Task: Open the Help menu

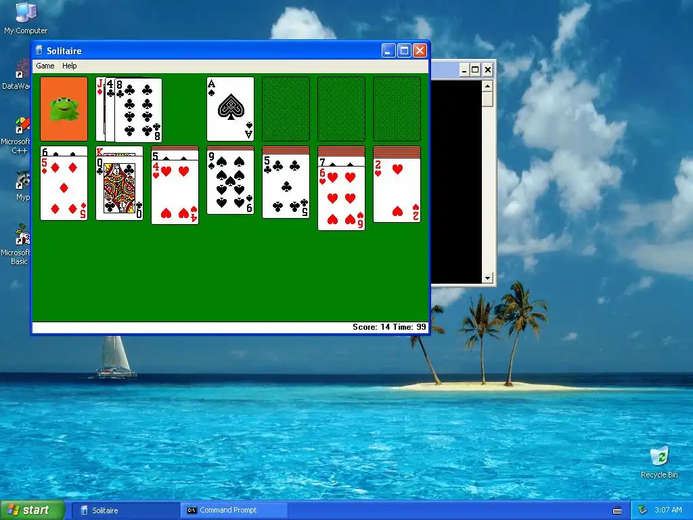Action: pyautogui.click(x=70, y=66)
